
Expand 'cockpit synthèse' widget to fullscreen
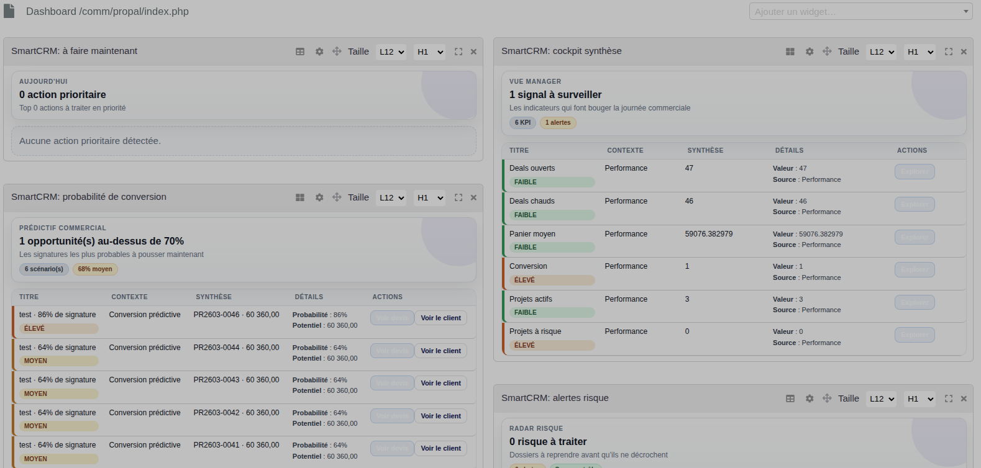(949, 52)
